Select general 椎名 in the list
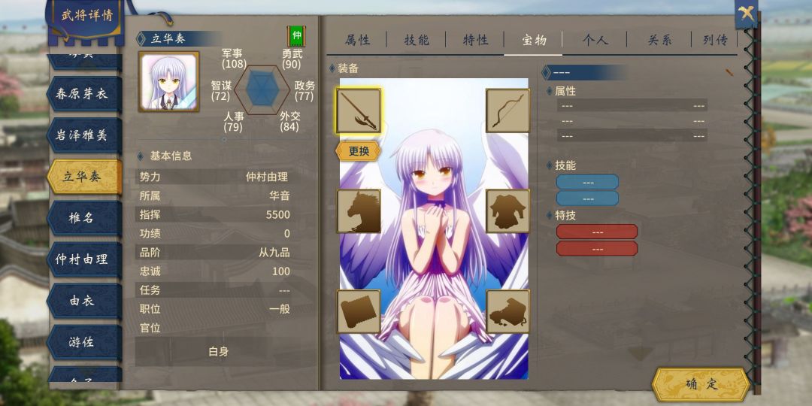The height and width of the screenshot is (406, 812). [x=84, y=218]
